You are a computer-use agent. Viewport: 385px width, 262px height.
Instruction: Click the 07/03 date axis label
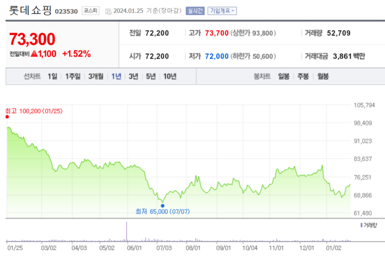tap(164, 248)
